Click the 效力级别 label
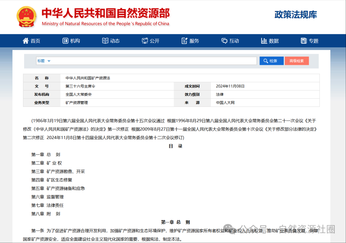This screenshot has height=243, width=346. (192, 94)
